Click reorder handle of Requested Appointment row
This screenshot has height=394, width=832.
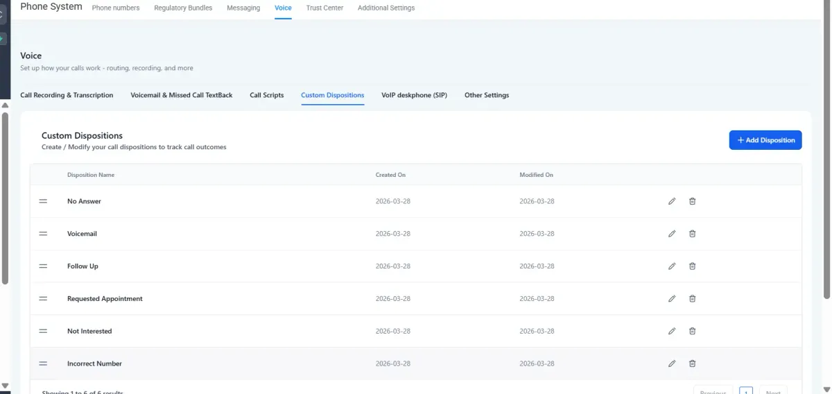(x=43, y=299)
